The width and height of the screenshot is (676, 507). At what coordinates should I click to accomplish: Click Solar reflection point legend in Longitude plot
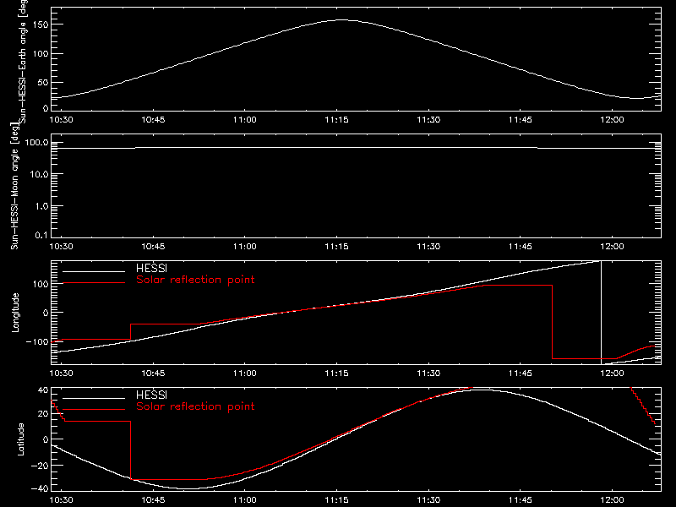click(195, 280)
